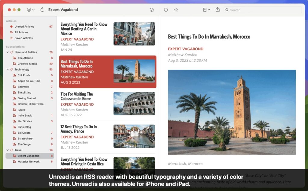
Task: Open the article view mode dropdown
Action: click(206, 10)
